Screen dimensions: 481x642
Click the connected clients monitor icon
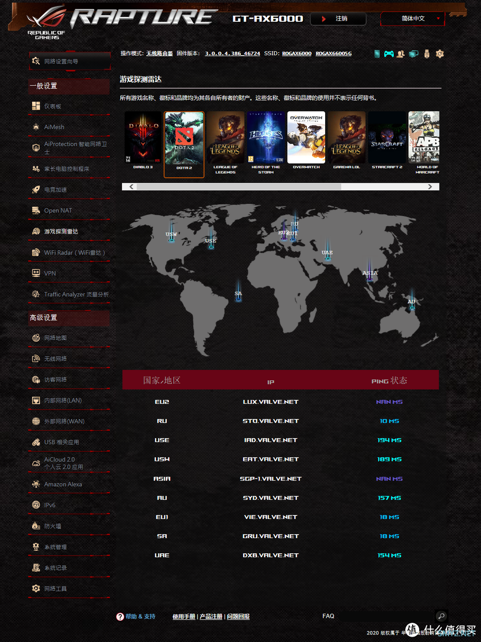point(414,54)
